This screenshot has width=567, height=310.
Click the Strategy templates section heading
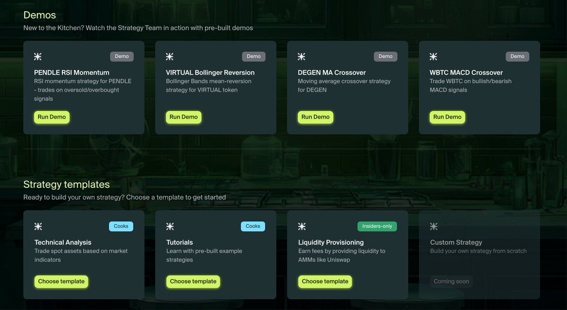click(66, 185)
